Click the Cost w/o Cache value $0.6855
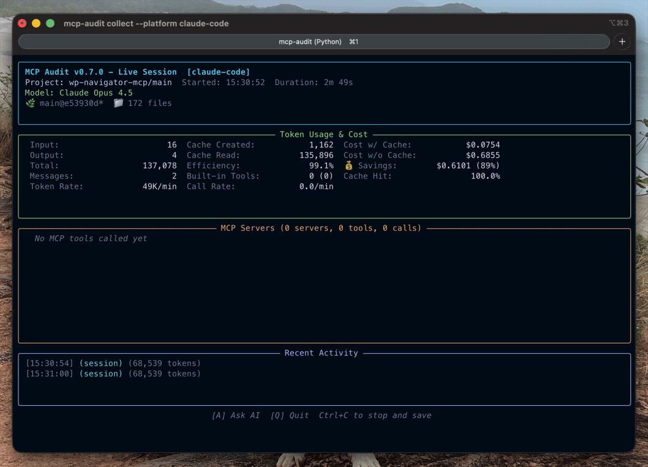The height and width of the screenshot is (467, 648). [x=483, y=155]
